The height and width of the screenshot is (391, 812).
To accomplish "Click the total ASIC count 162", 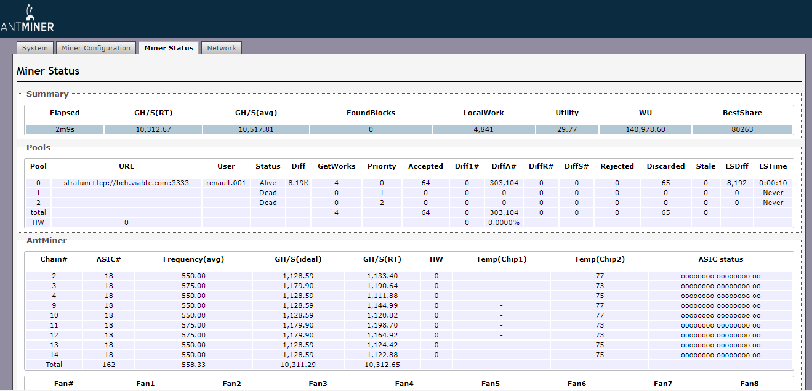I will coord(108,365).
